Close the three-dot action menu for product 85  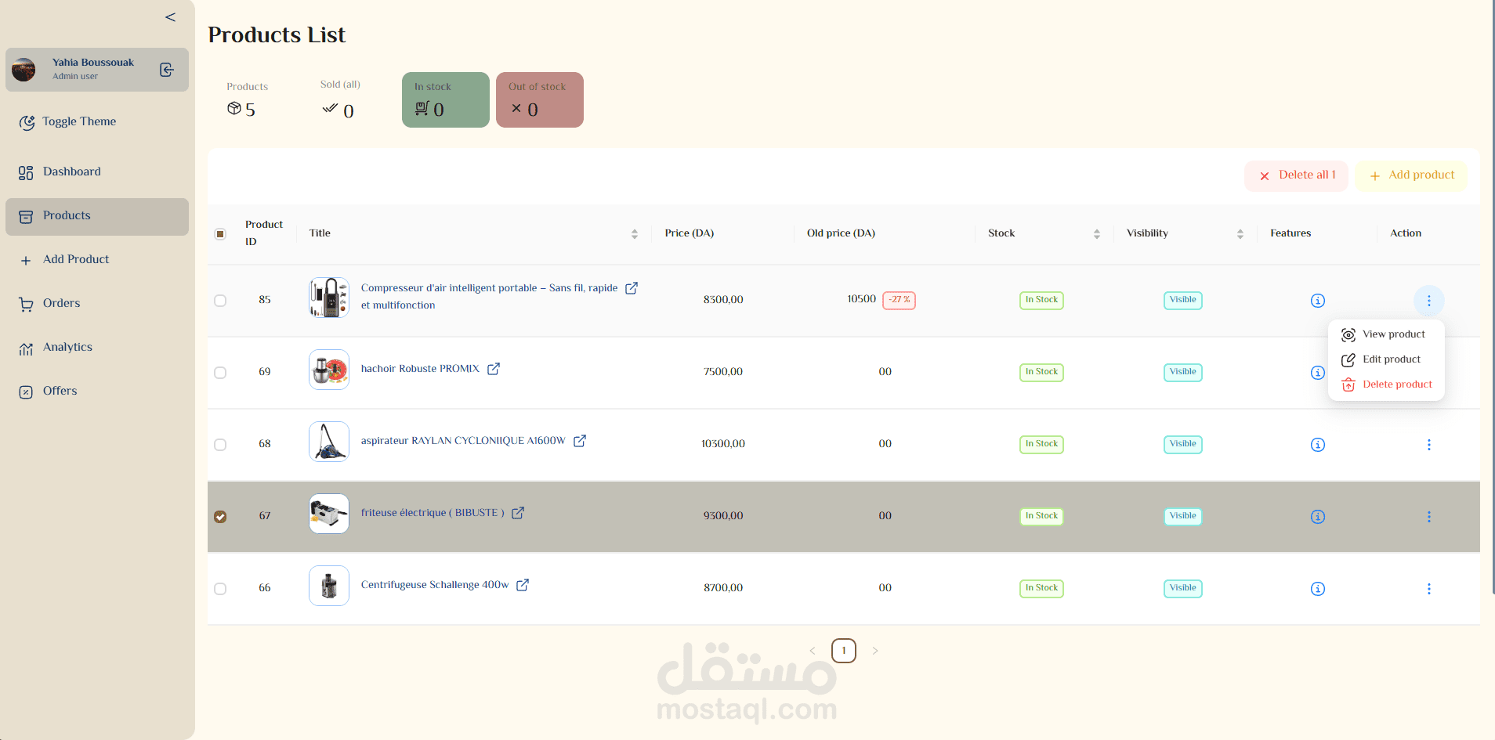pos(1429,301)
